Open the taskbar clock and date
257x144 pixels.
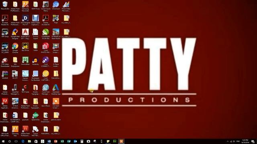coord(245,141)
